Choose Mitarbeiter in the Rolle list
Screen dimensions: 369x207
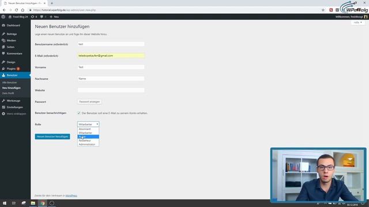tap(88, 133)
